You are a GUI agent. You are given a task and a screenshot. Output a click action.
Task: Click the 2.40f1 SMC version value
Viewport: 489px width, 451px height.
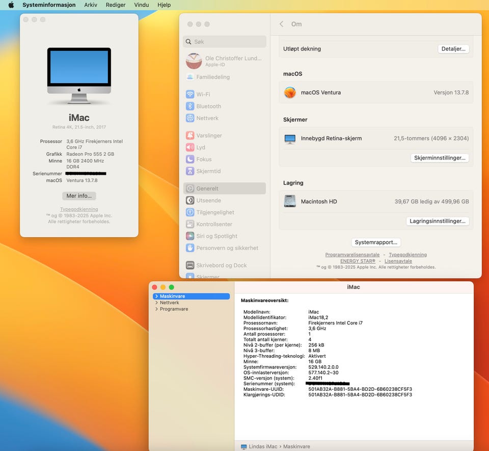point(315,378)
